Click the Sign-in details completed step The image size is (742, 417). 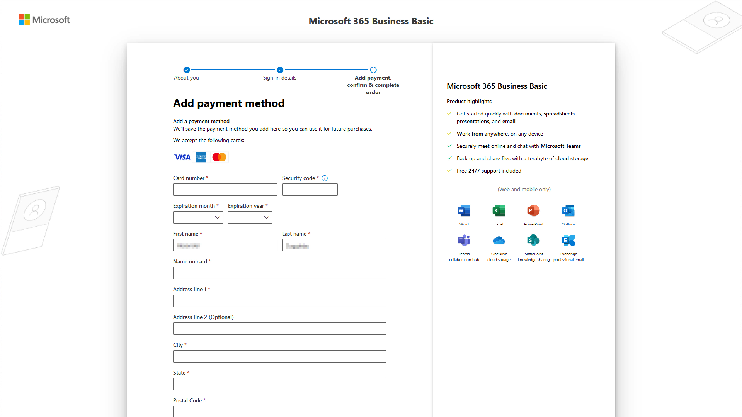[x=280, y=70]
